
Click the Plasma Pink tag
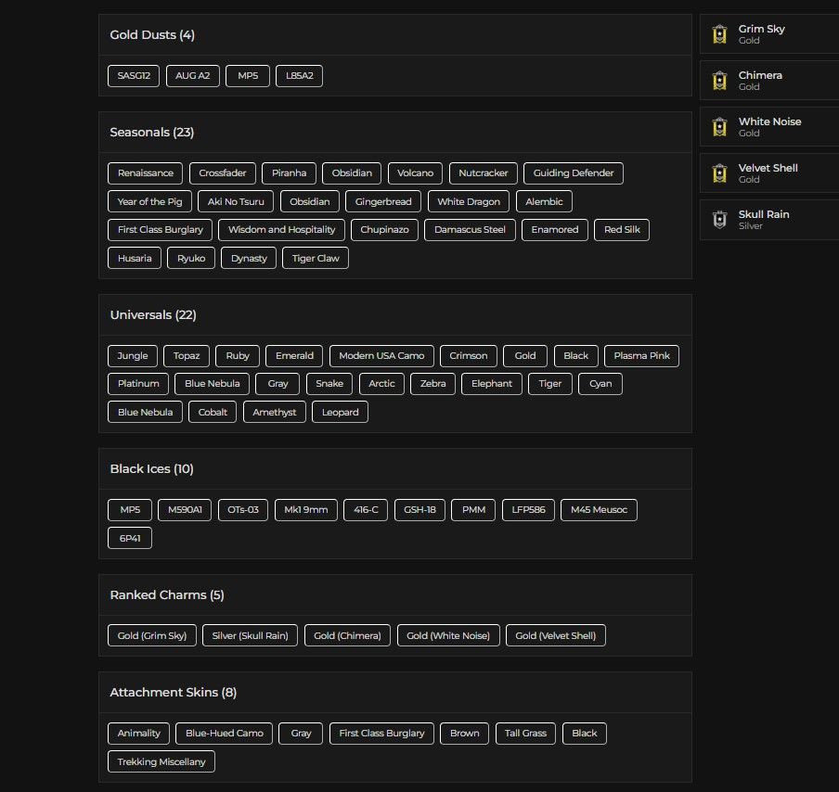[x=641, y=356]
